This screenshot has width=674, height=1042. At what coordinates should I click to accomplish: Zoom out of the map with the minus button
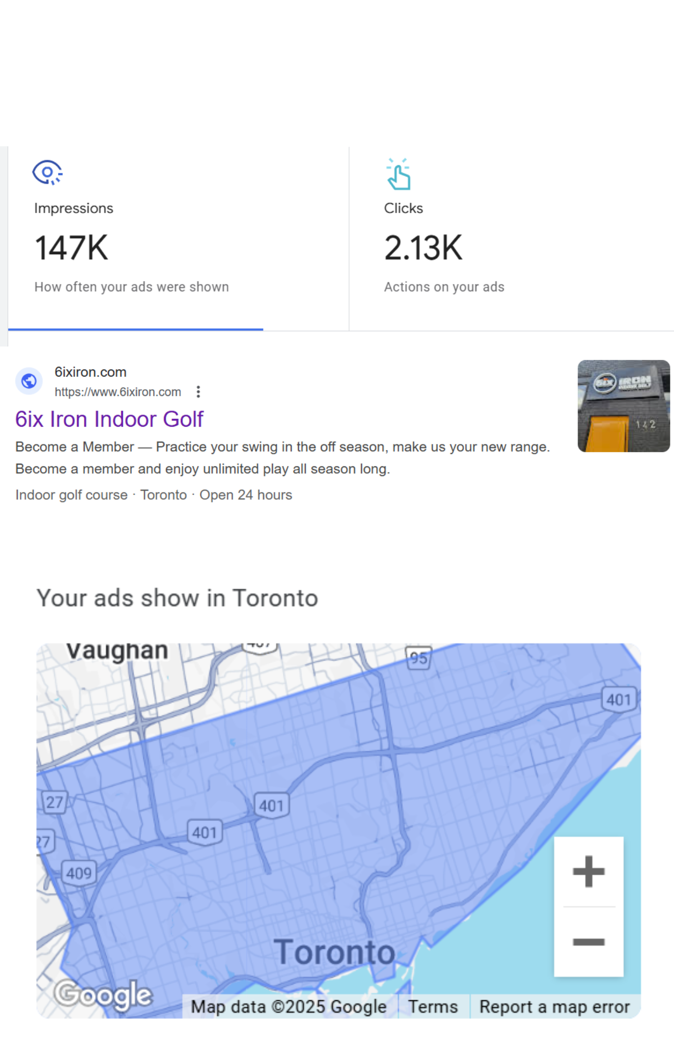[589, 941]
